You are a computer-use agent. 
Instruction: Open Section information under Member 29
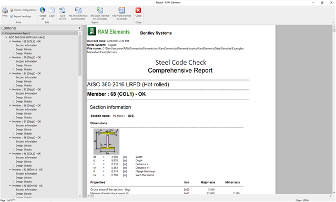click(x=26, y=62)
